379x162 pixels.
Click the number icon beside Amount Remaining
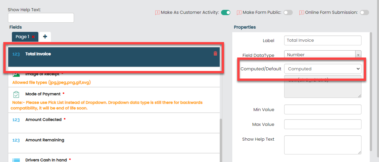(x=16, y=140)
